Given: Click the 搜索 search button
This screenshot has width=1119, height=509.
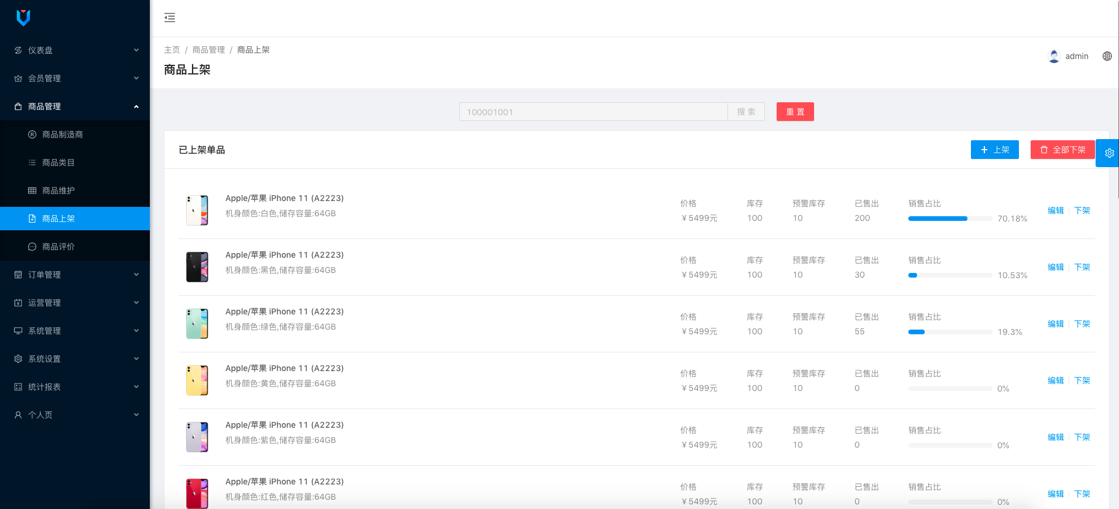Looking at the screenshot, I should (746, 112).
